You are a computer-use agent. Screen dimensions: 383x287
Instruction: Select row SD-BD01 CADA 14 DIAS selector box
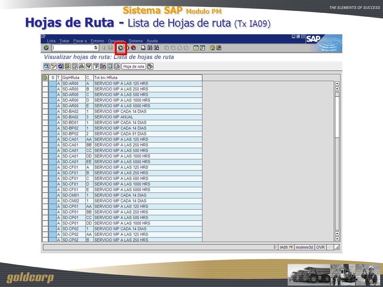45,123
